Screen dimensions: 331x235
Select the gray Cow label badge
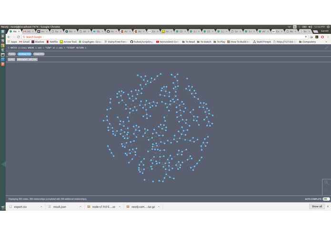click(39, 54)
